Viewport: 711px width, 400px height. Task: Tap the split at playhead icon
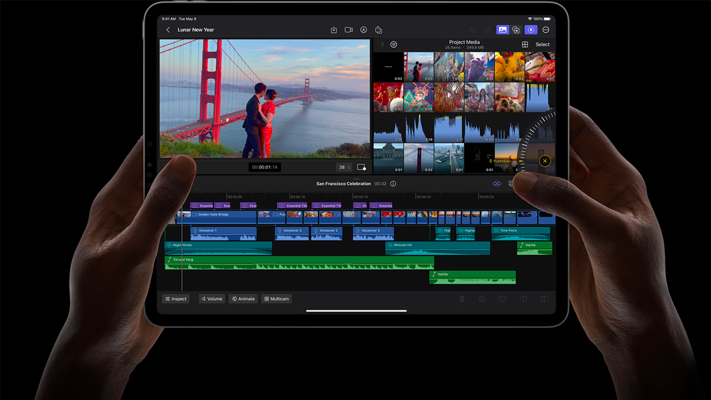(502, 299)
